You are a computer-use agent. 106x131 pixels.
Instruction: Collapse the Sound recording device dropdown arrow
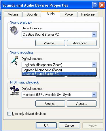click(x=94, y=65)
